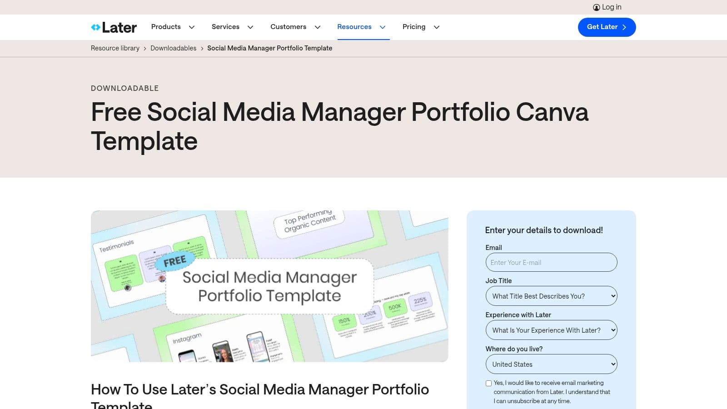Open the Experience with Later dropdown

coord(551,330)
